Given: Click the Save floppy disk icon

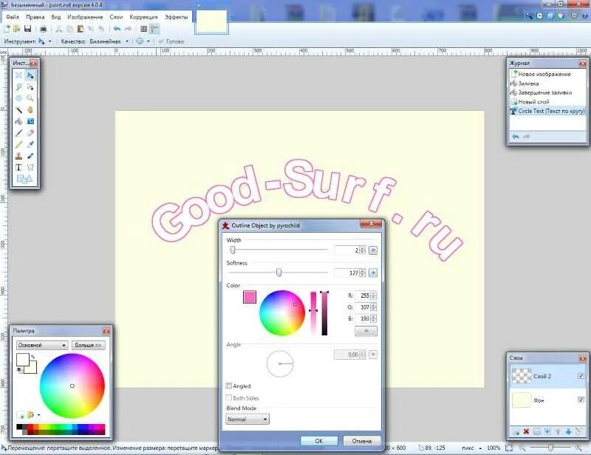Looking at the screenshot, I should [27, 29].
